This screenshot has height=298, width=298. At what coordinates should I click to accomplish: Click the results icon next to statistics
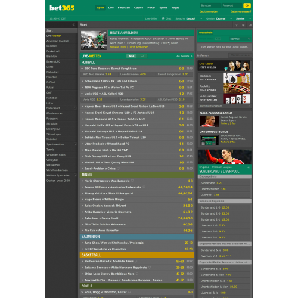(x=243, y=25)
